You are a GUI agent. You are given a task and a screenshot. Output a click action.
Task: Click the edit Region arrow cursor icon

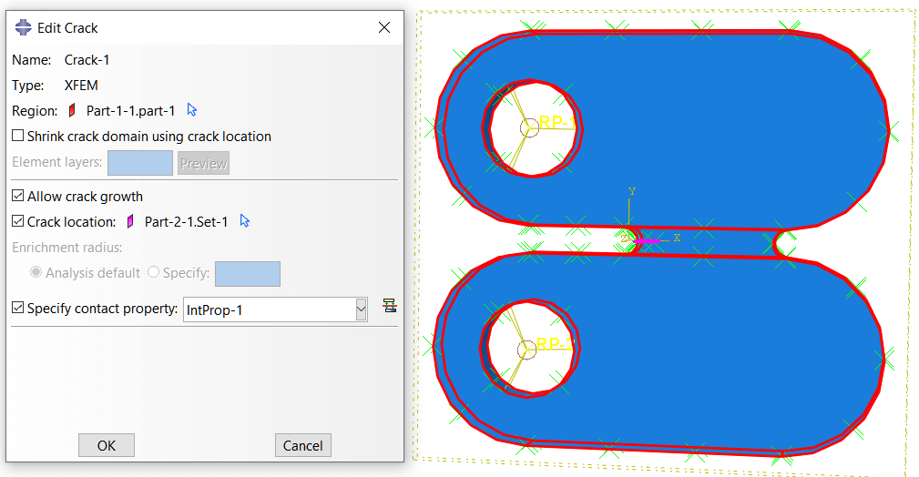[x=192, y=110]
